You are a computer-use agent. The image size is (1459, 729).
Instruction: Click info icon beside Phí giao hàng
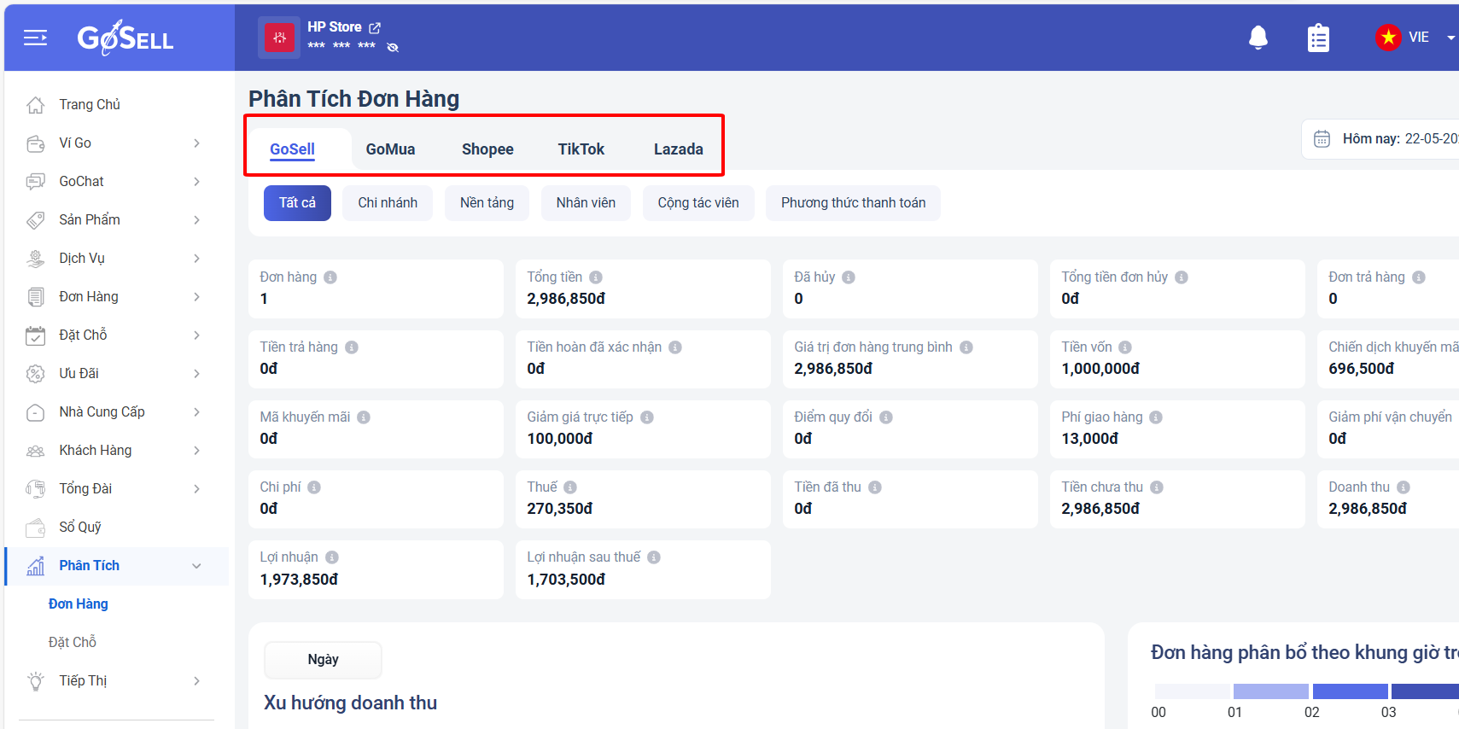(x=1156, y=417)
